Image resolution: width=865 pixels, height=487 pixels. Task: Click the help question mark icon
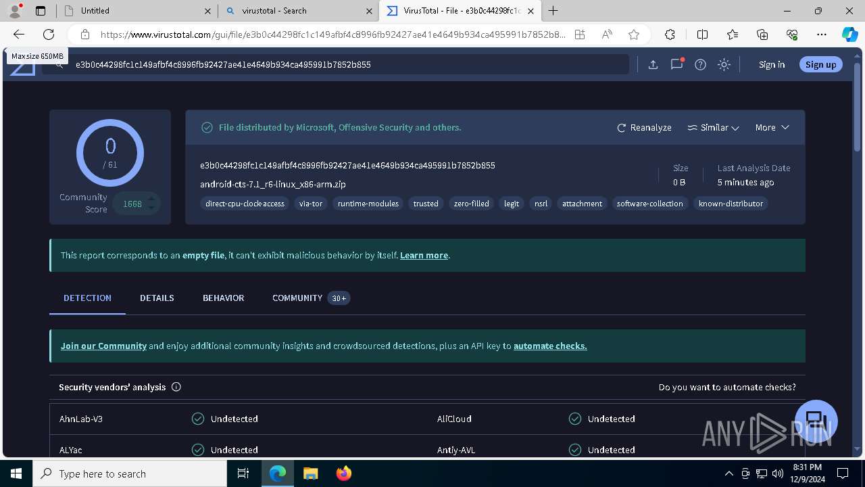(700, 64)
